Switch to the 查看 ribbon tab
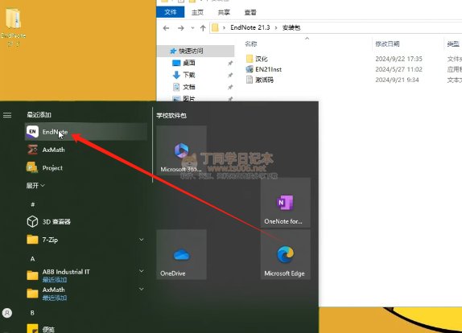The height and width of the screenshot is (333, 462). click(x=250, y=12)
